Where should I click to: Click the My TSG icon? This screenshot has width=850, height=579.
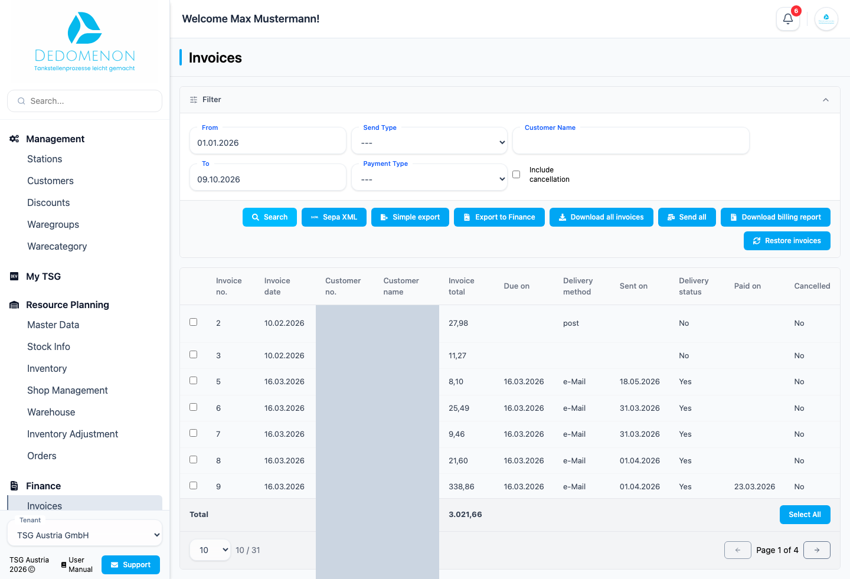tap(14, 276)
